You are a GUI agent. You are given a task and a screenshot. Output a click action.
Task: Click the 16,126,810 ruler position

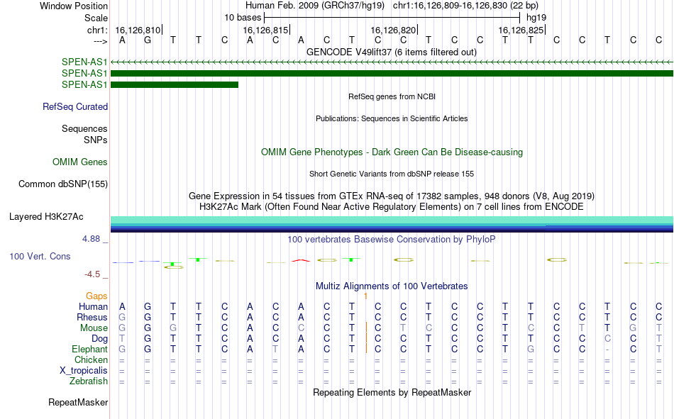(x=138, y=30)
